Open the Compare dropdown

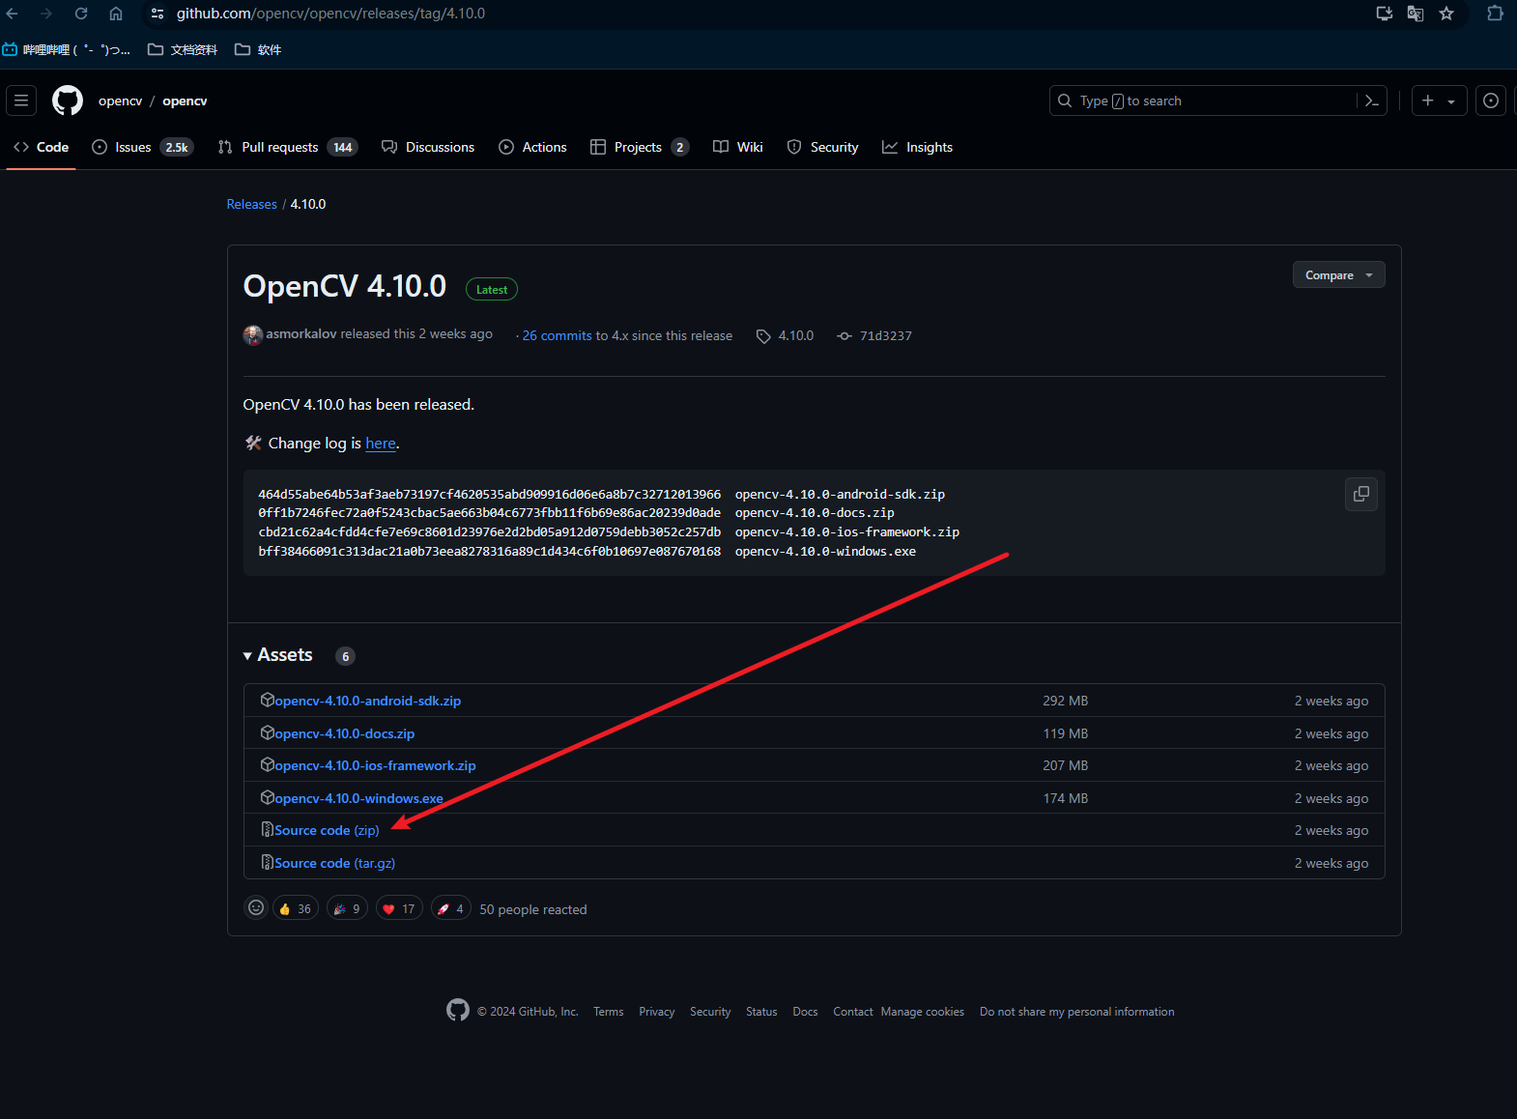click(x=1338, y=275)
